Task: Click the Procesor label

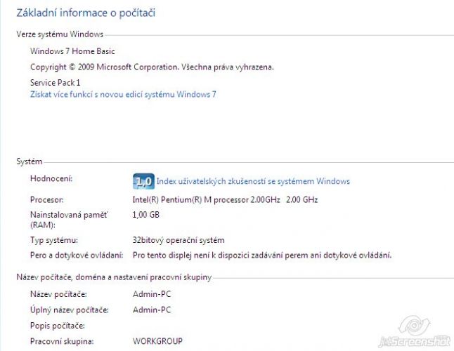Action: pos(46,200)
